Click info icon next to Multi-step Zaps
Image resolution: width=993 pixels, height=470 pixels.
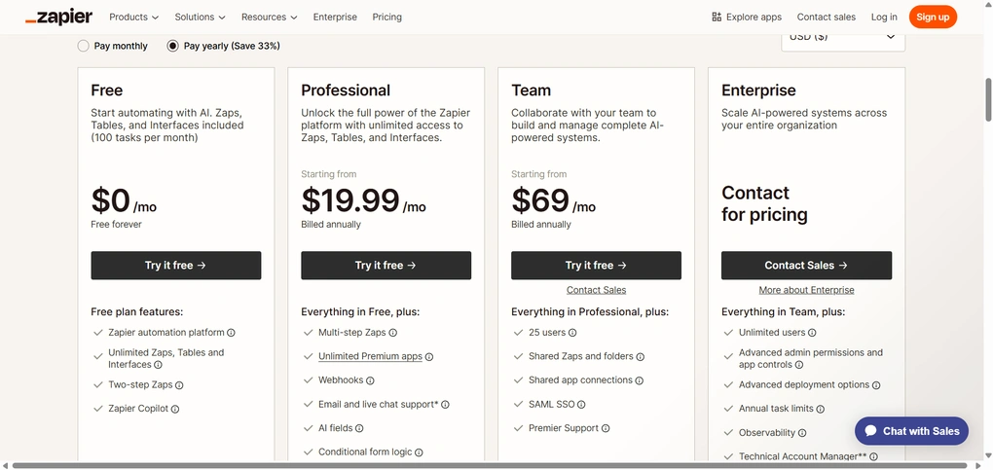[392, 333]
